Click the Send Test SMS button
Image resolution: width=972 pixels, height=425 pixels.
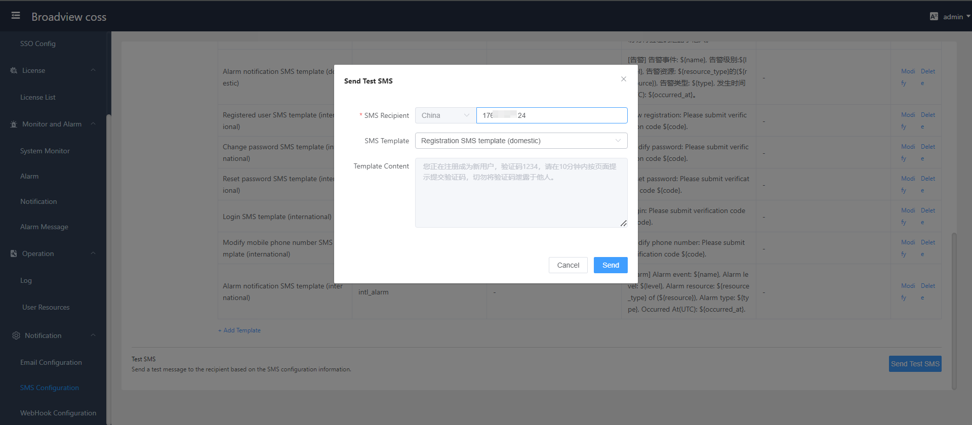(915, 364)
